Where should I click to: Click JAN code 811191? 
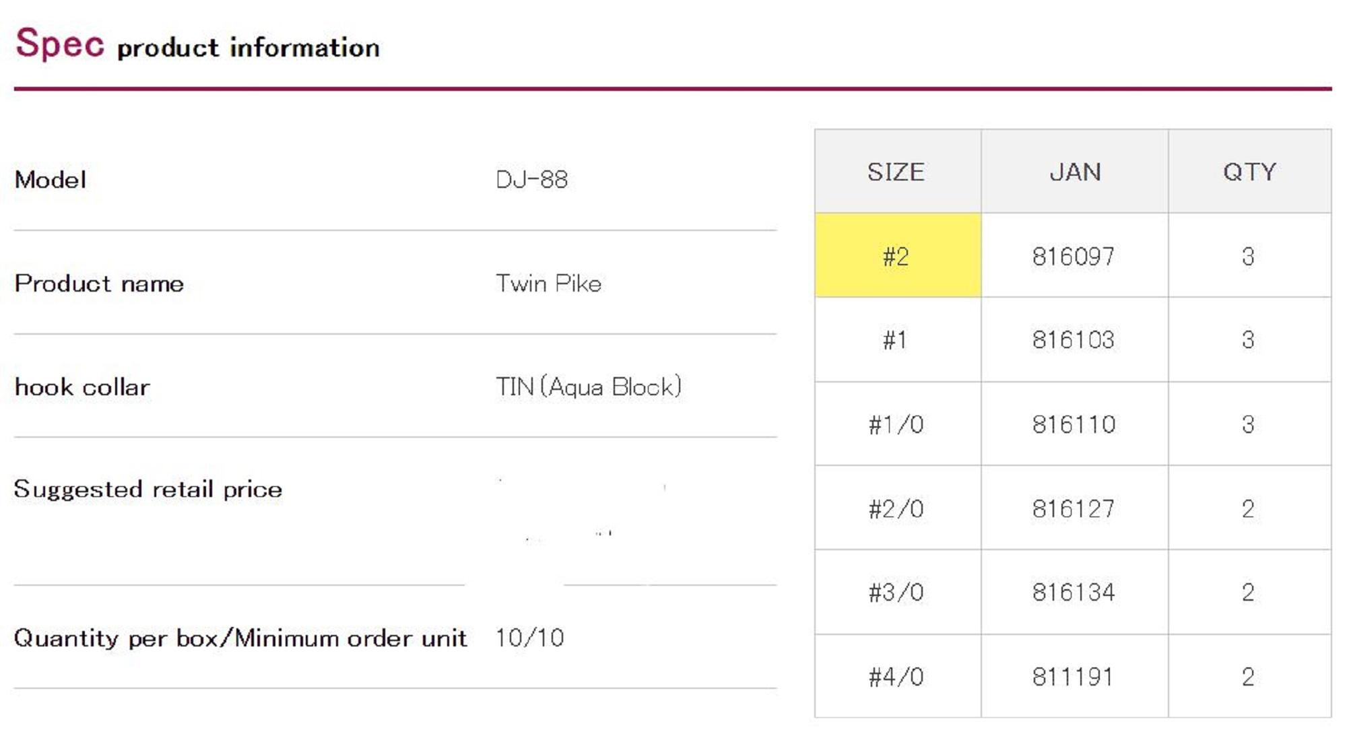(1073, 677)
